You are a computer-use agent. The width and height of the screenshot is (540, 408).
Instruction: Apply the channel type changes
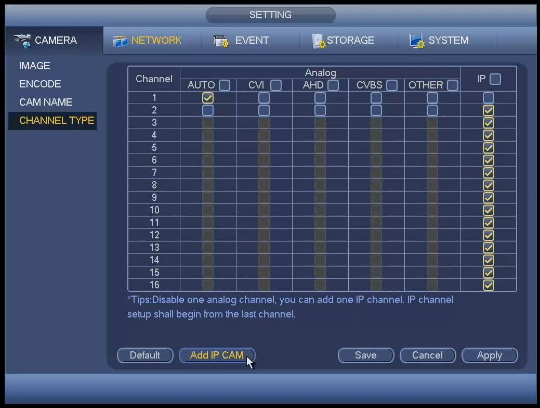tap(490, 355)
